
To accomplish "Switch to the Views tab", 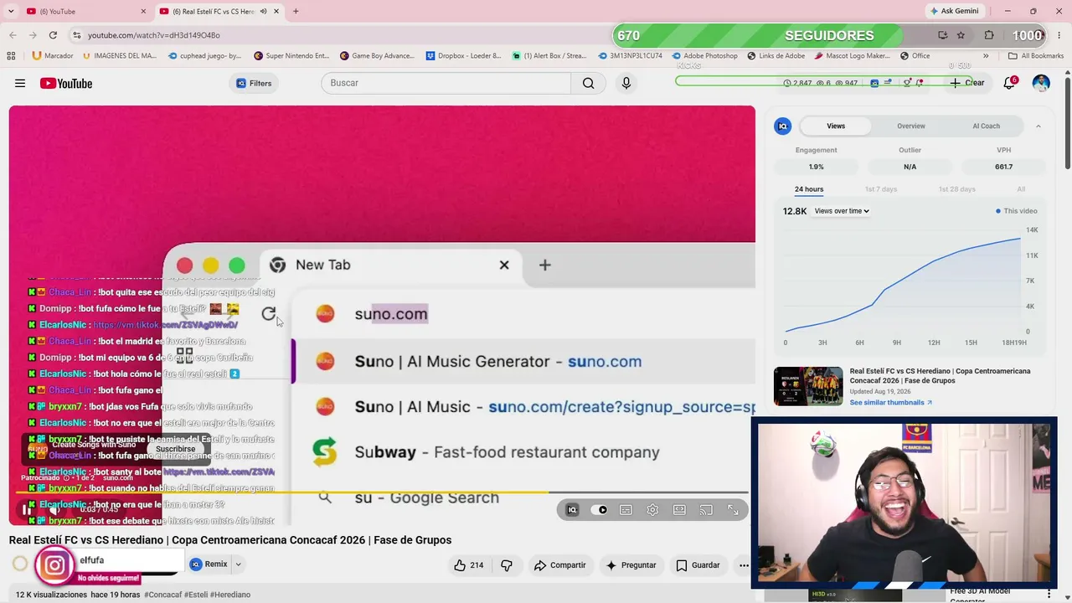I will [x=836, y=126].
